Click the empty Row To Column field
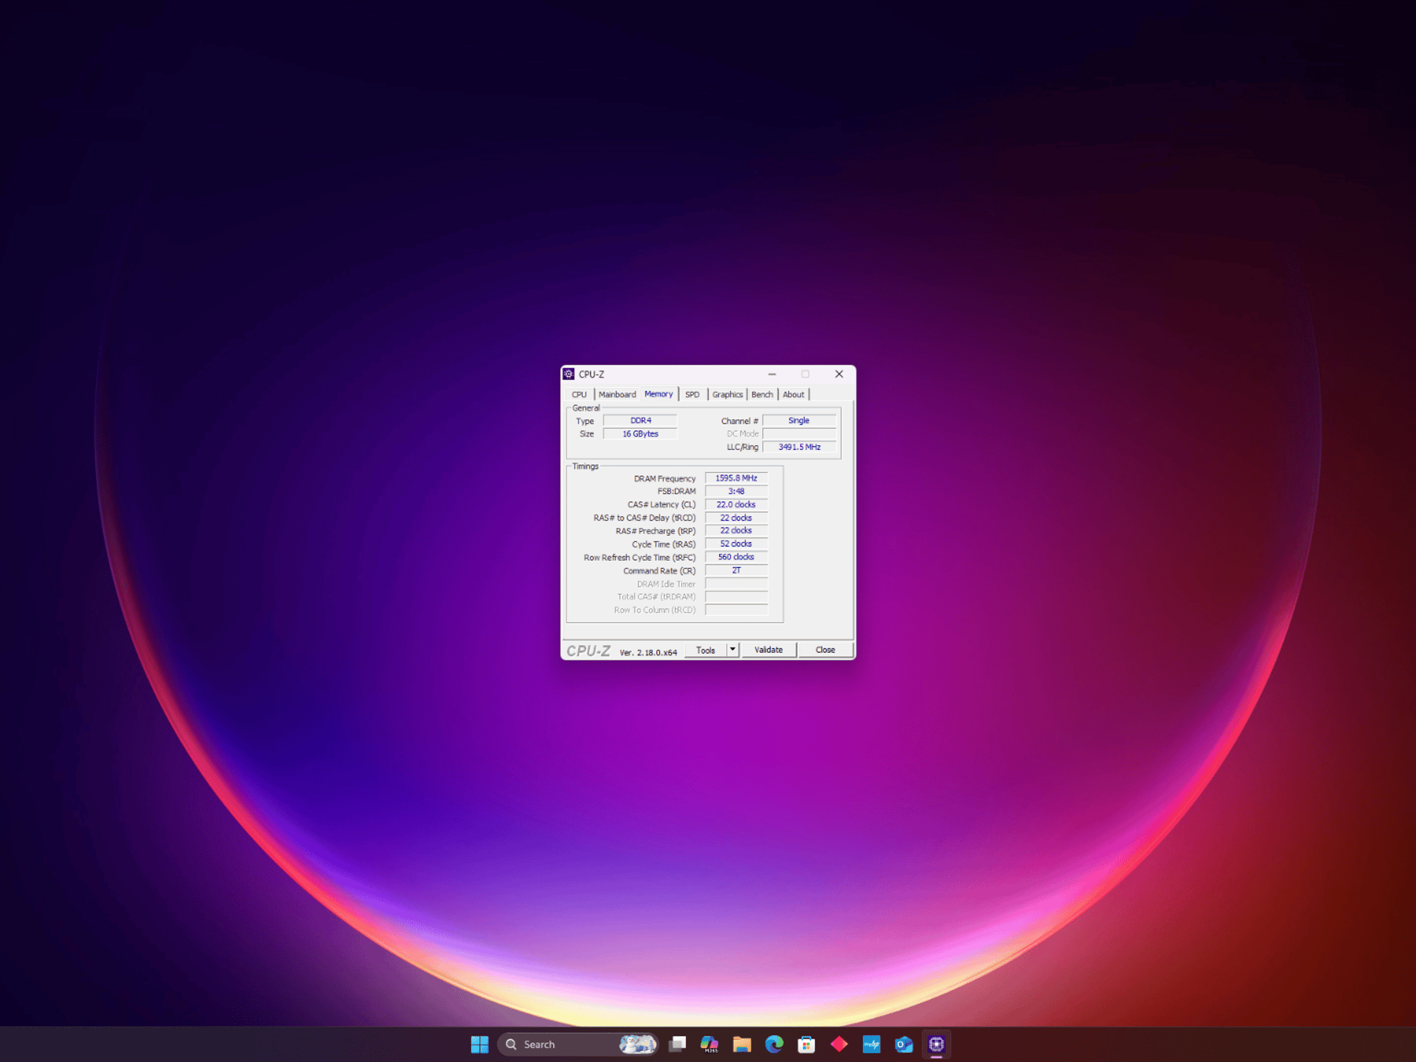Image resolution: width=1416 pixels, height=1062 pixels. tap(736, 610)
